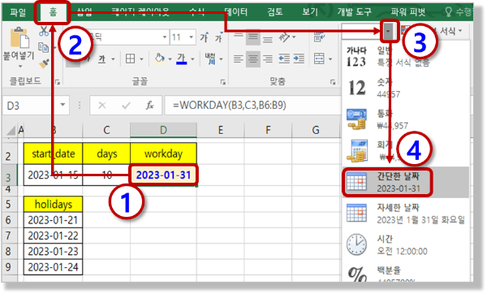Click the formula bar with =WORKDAY formula

pyautogui.click(x=252, y=106)
